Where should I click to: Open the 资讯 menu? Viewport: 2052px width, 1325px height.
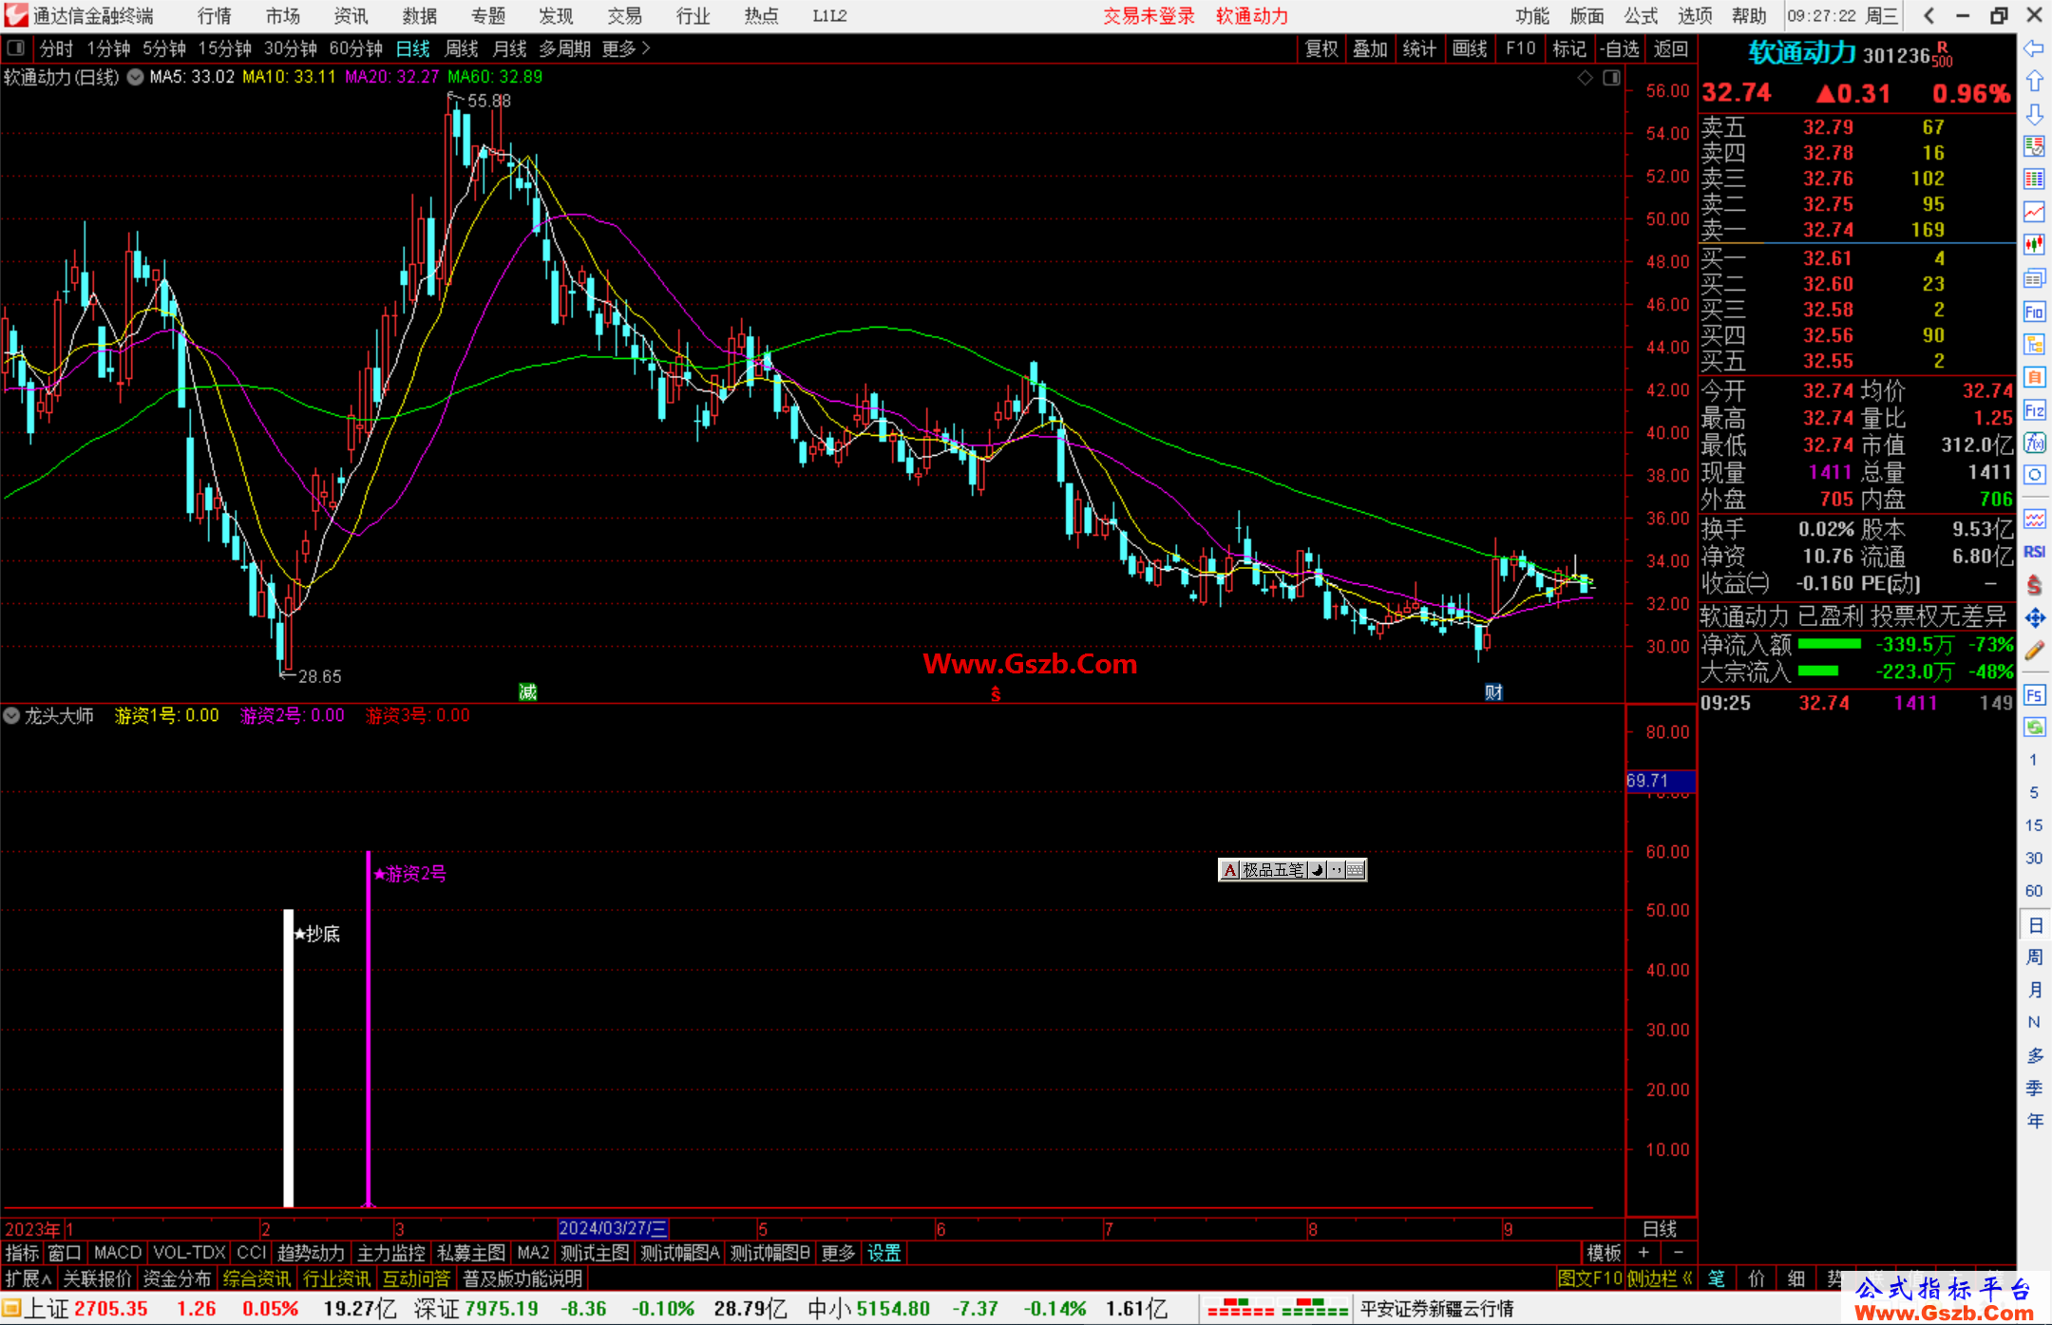click(351, 16)
